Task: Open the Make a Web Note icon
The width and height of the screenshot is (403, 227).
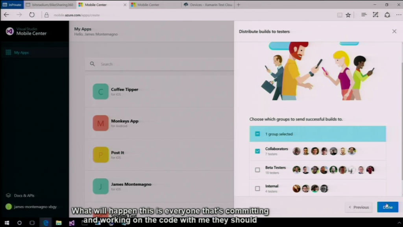Action: click(375, 15)
